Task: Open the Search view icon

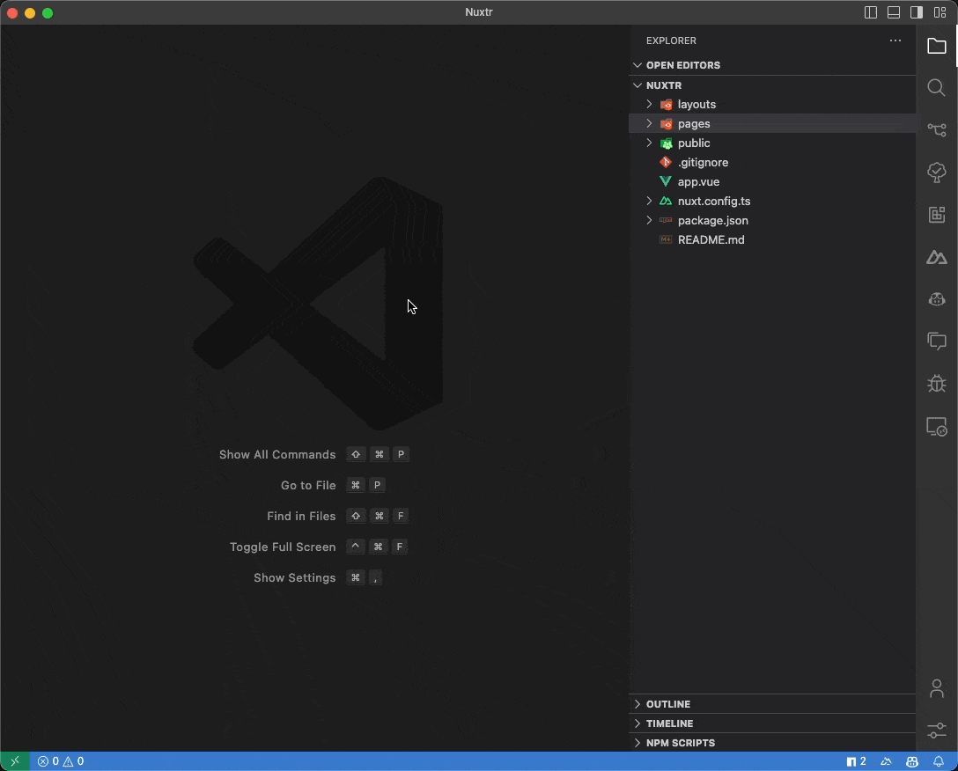Action: [936, 87]
